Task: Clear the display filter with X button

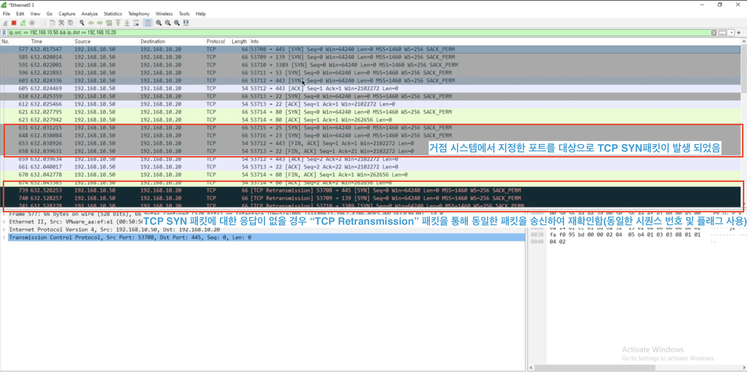Action: 714,33
